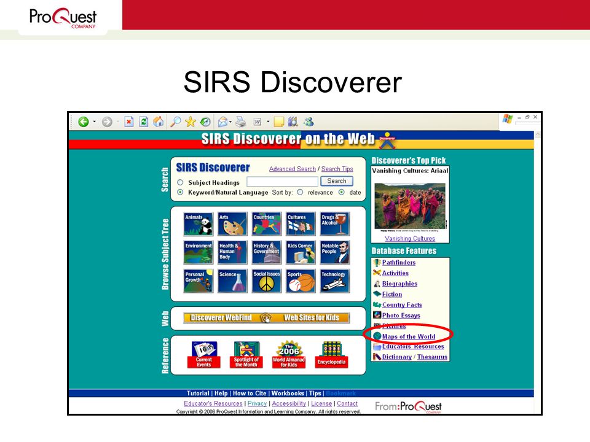Viewport: 590px width, 442px height.
Task: Open the Environment subject tile
Action: pyautogui.click(x=199, y=252)
